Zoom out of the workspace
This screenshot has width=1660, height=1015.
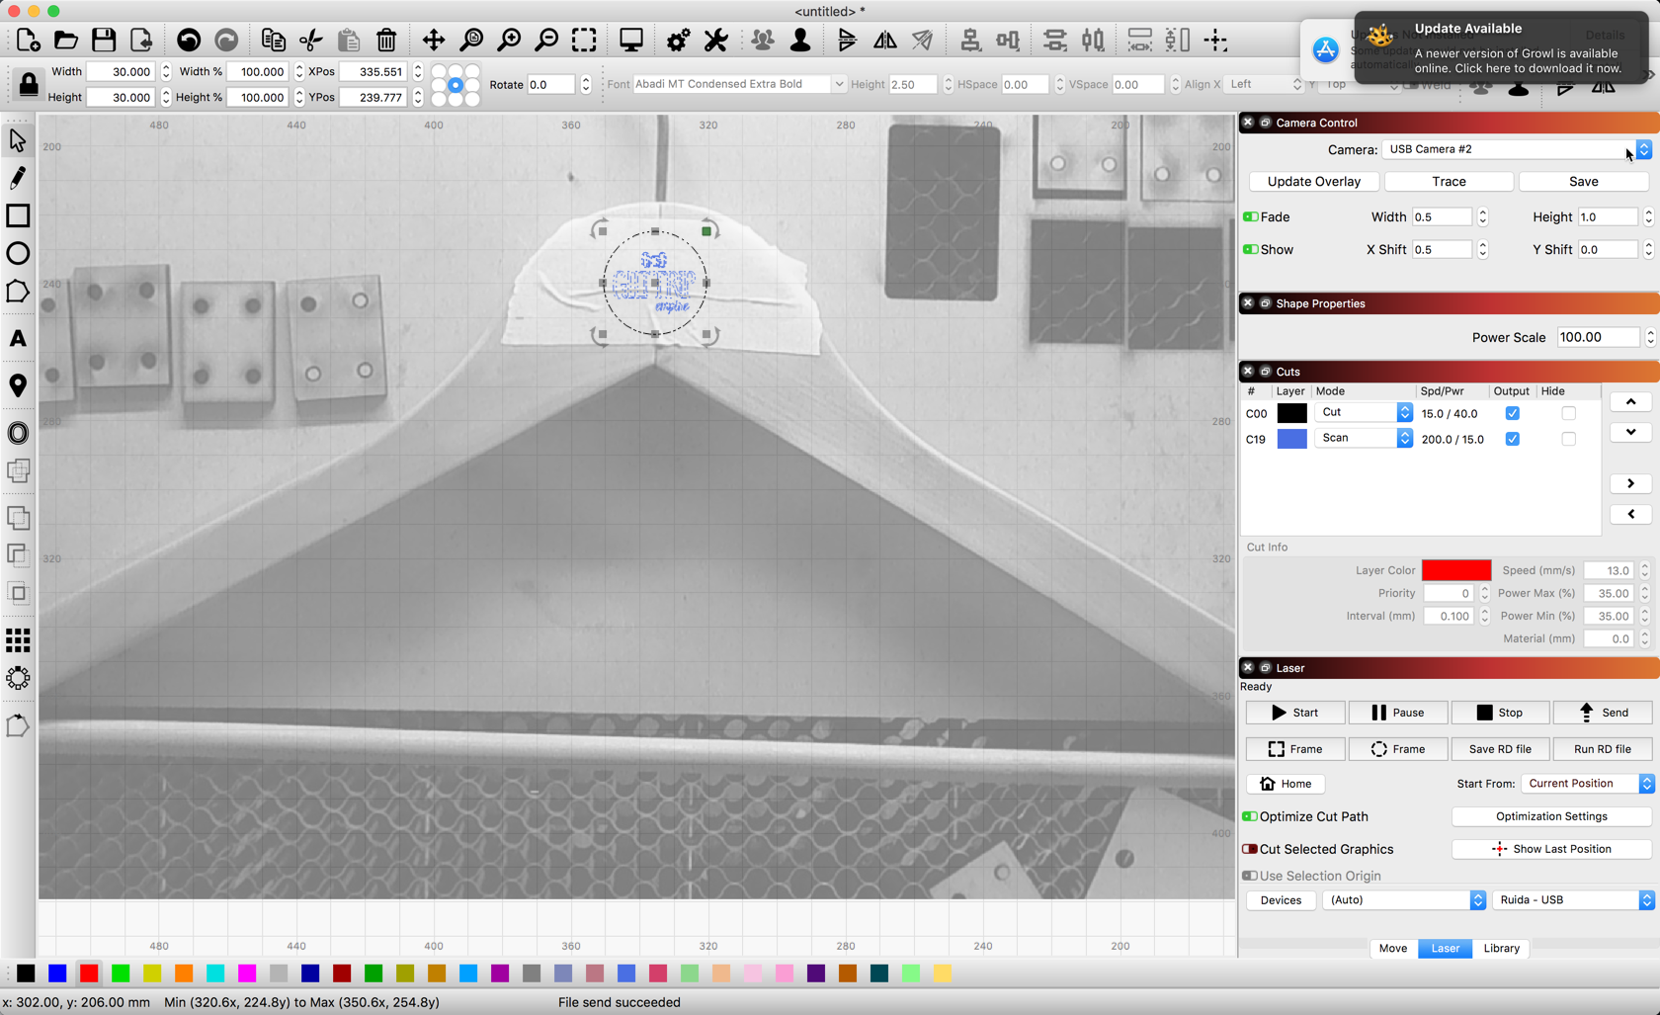coord(546,41)
